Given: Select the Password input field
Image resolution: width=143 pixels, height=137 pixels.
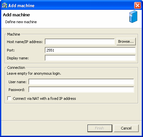Looking at the screenshot, I should click(81, 90).
